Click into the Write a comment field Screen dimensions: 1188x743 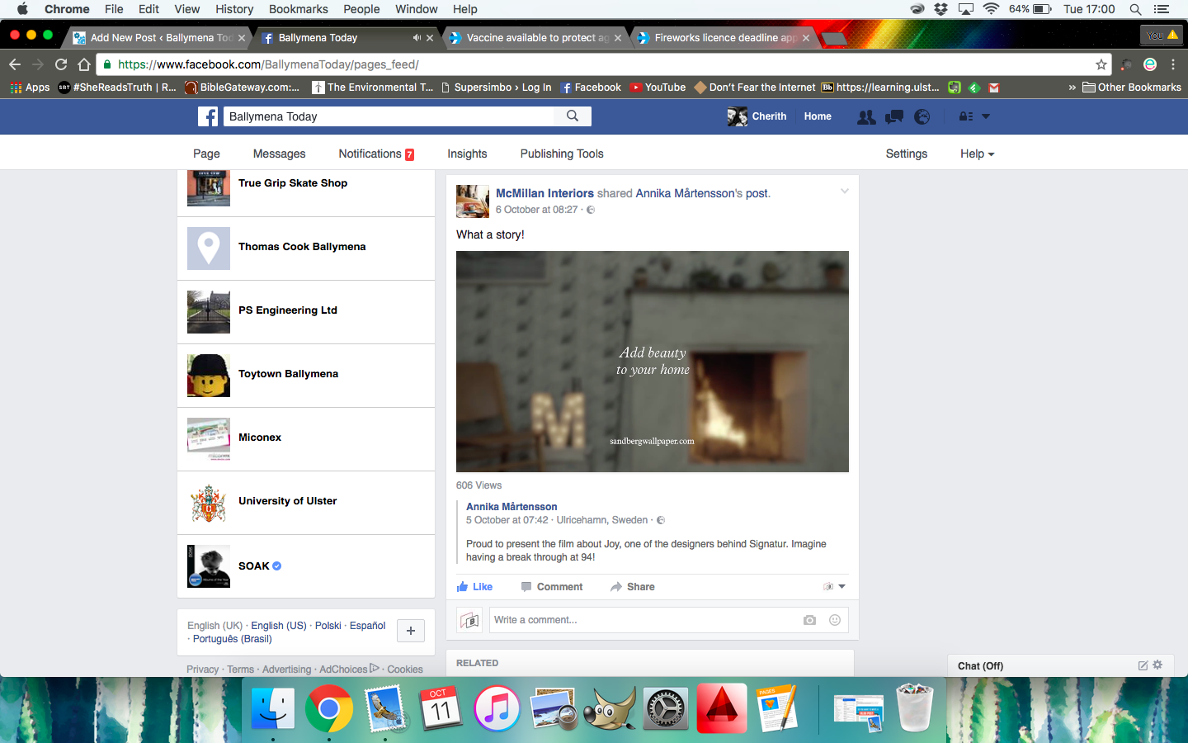(x=643, y=620)
